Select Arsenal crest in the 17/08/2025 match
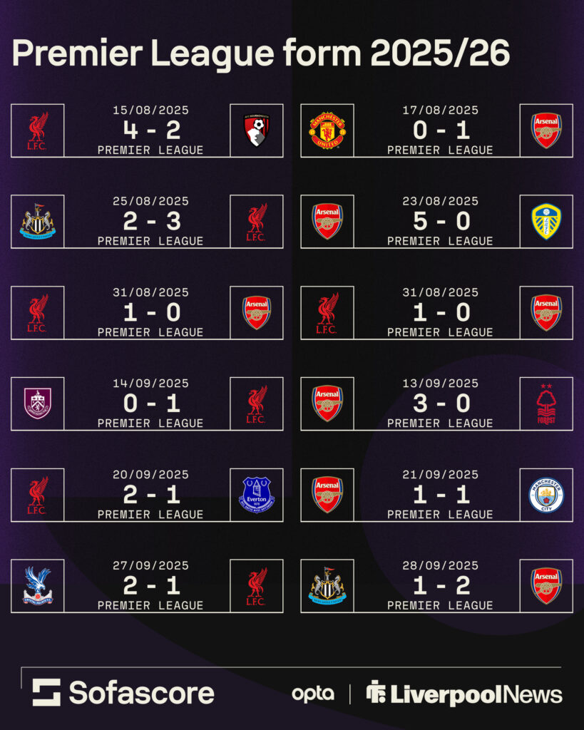This screenshot has height=730, width=584. 546,130
